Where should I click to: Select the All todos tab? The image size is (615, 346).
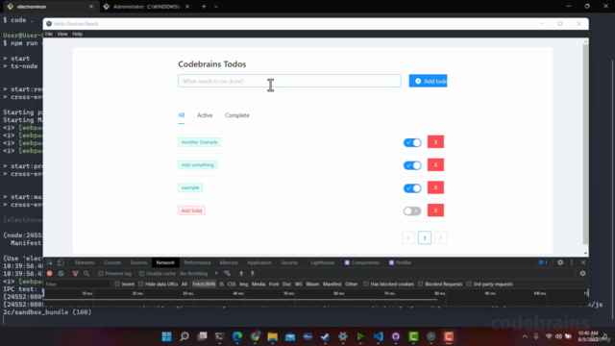[182, 115]
